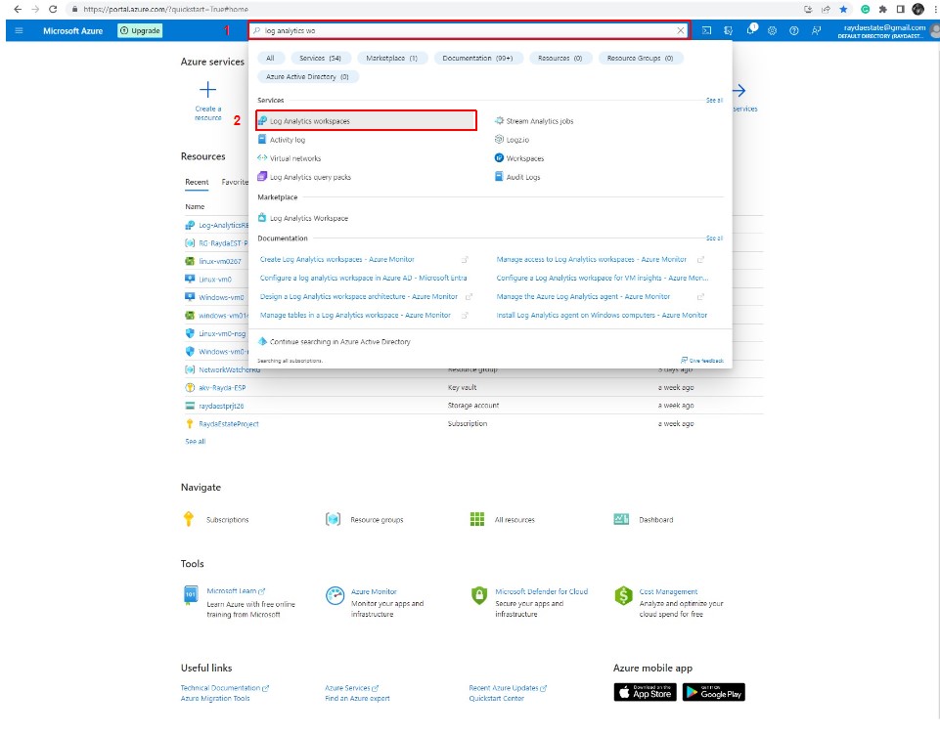Click the search input field
940x735 pixels.
point(468,30)
